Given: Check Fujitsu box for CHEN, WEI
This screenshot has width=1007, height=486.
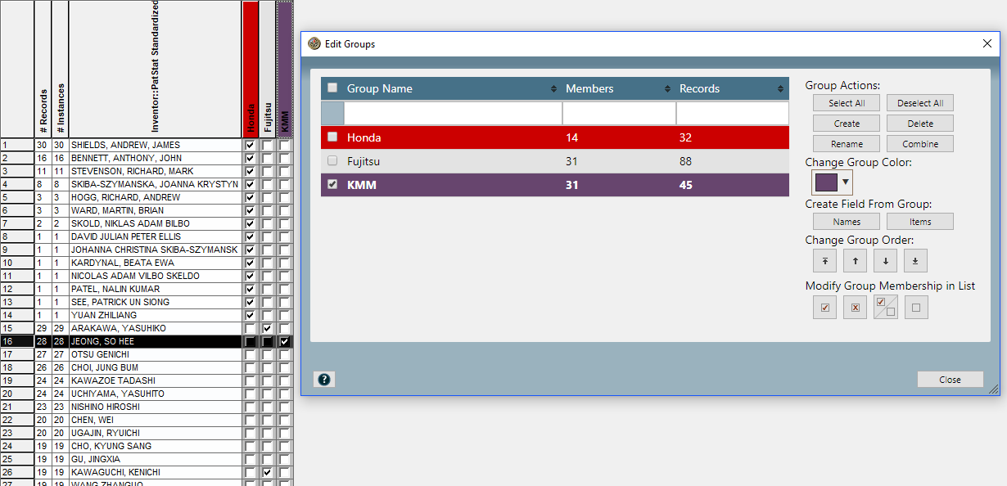Looking at the screenshot, I should coord(267,420).
